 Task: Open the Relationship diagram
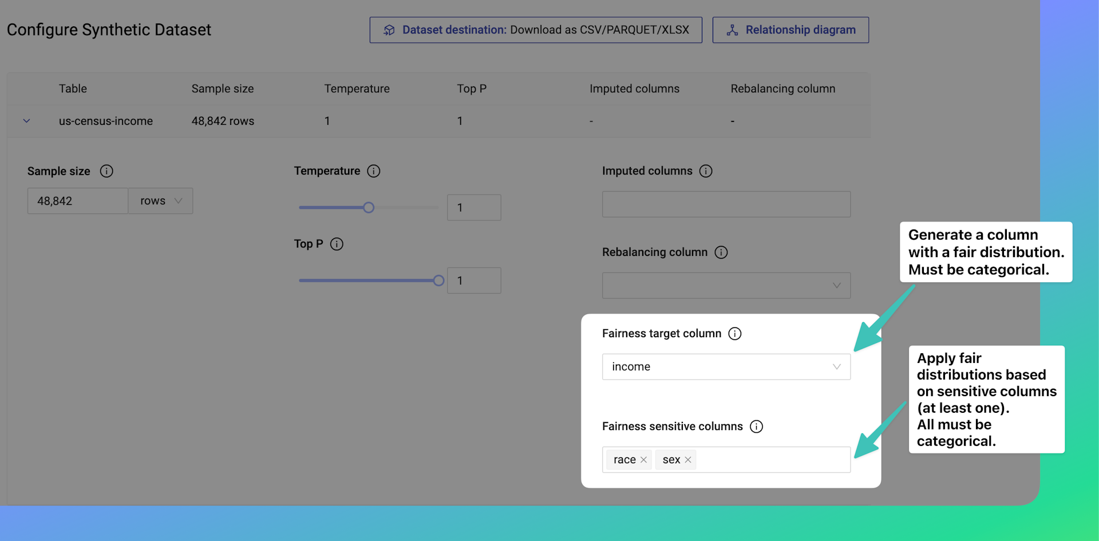[790, 30]
